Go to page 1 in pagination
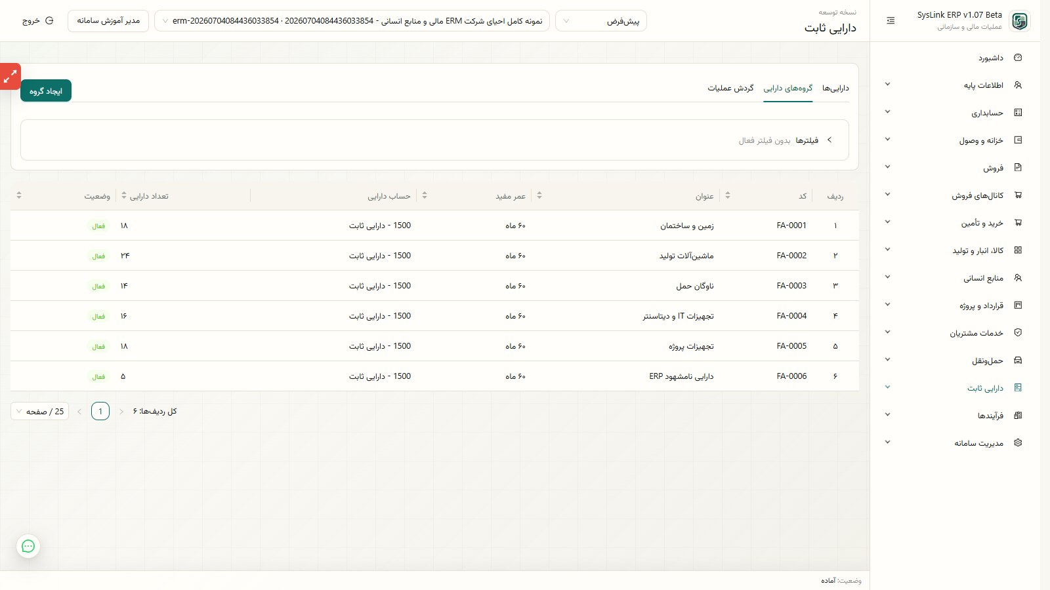The image size is (1050, 590). point(100,412)
